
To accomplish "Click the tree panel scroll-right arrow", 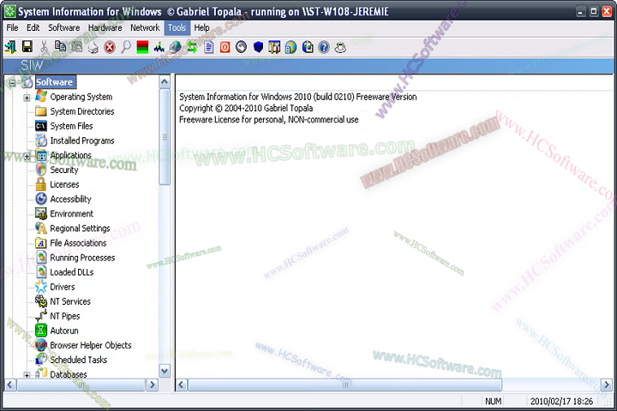I will click(x=152, y=384).
